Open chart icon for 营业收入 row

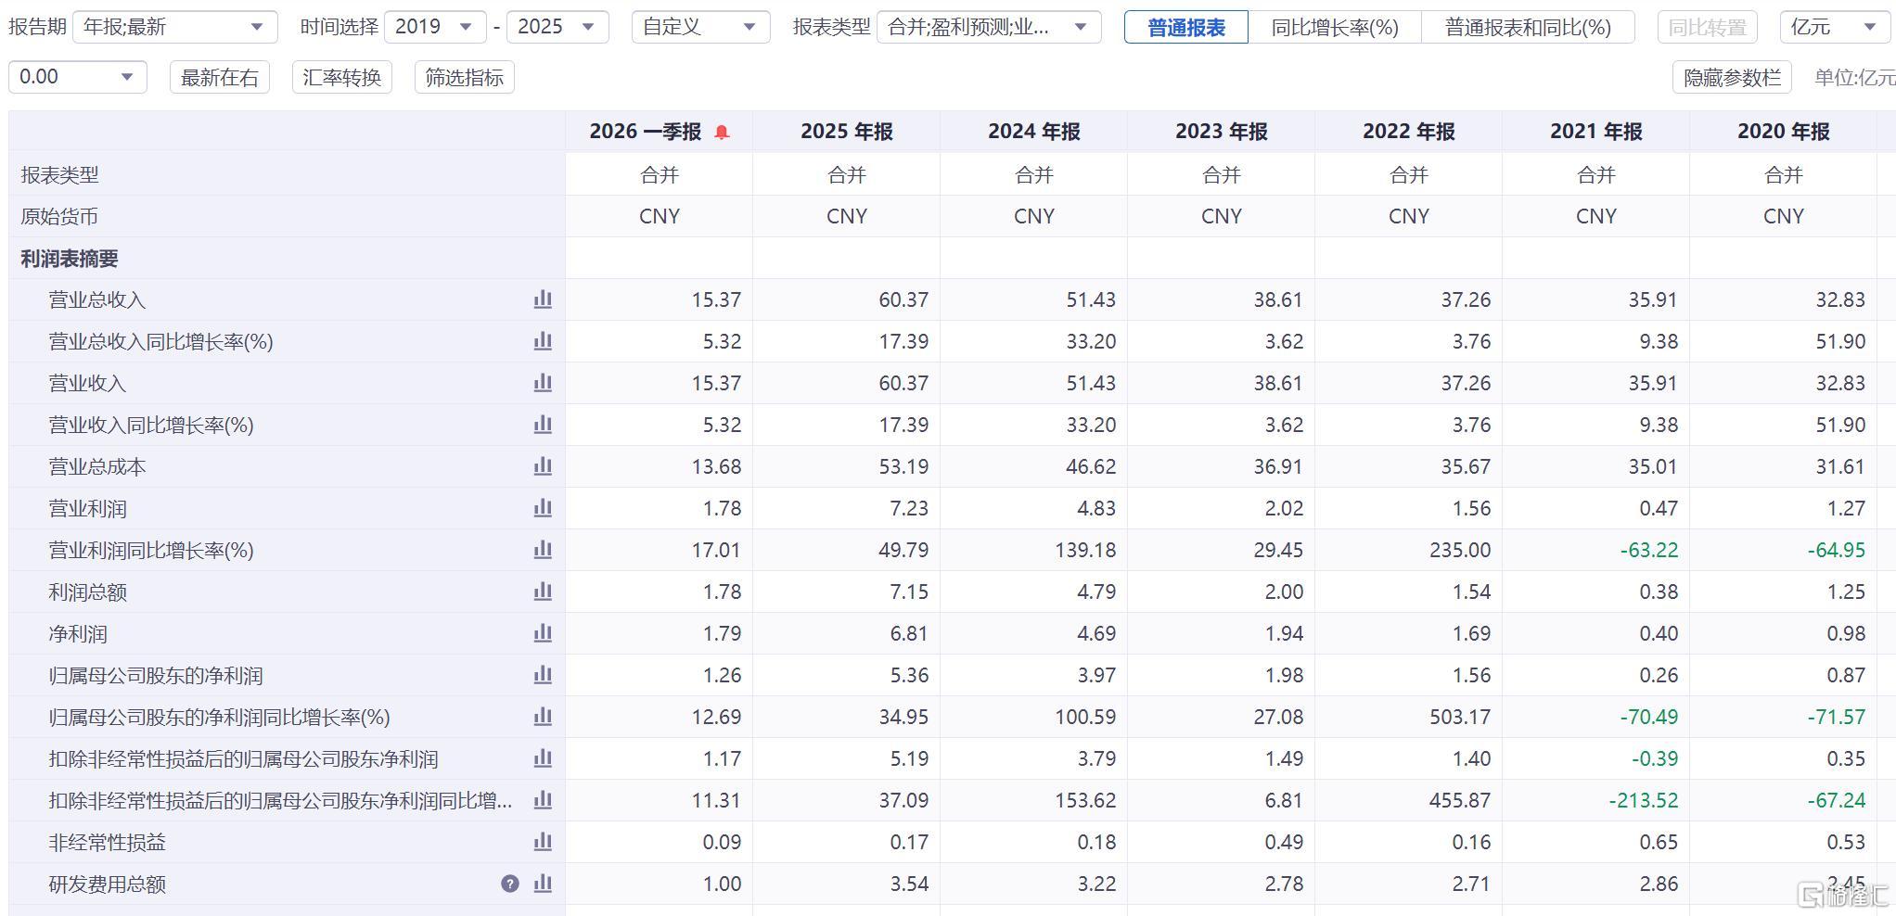point(543,383)
